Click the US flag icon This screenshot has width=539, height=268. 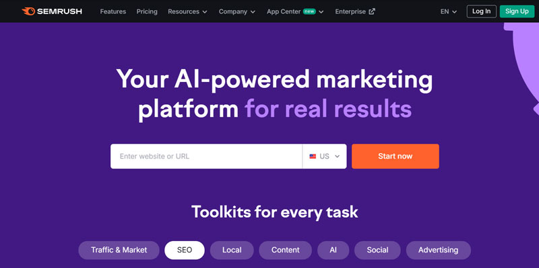(313, 157)
